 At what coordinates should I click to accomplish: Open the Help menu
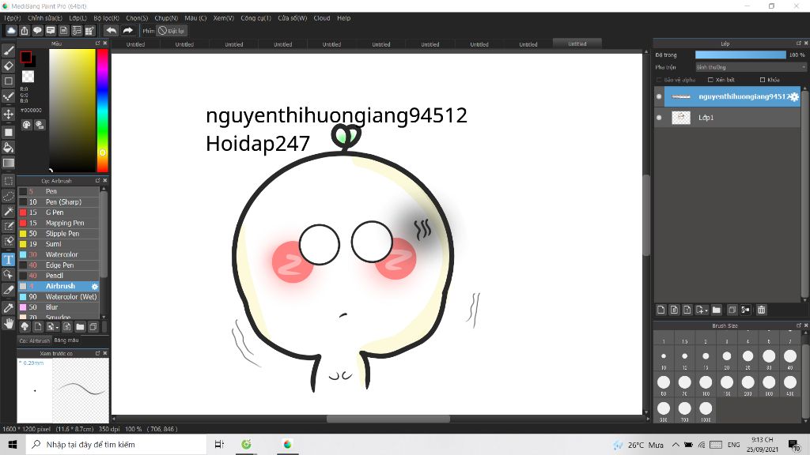click(x=343, y=18)
